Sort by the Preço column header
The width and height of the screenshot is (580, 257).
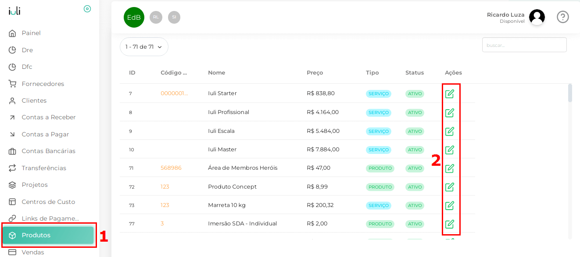point(315,73)
